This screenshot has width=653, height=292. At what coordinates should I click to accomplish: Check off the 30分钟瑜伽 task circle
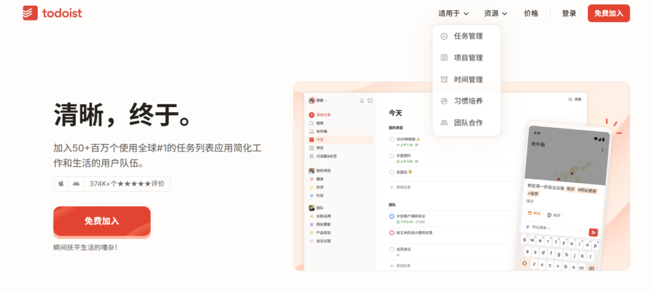tap(392, 139)
